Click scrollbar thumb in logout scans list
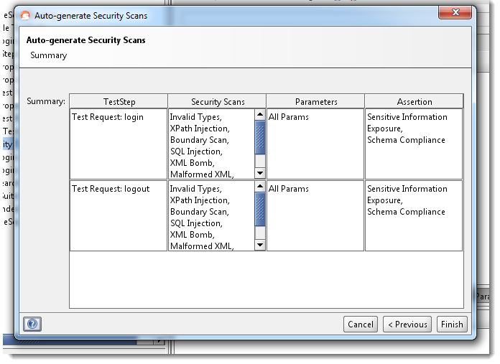This screenshot has width=500, height=364. click(260, 210)
